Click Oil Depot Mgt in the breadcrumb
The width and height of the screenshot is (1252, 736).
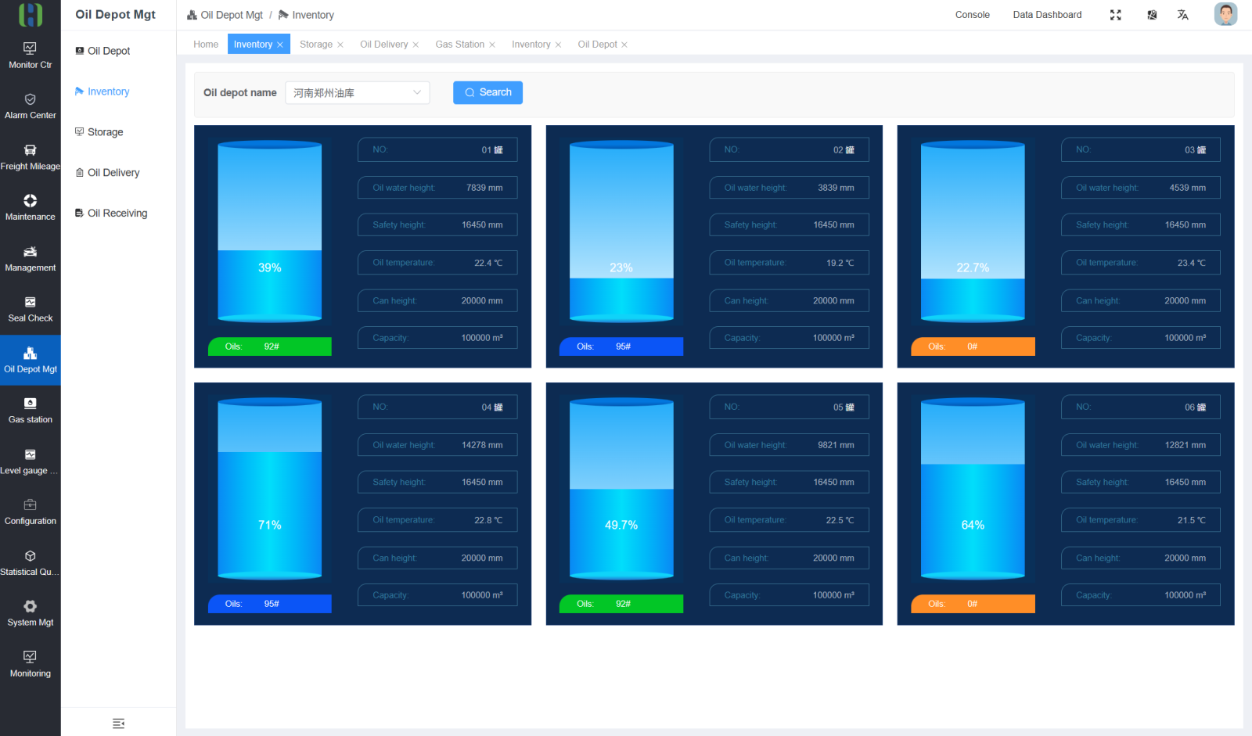tap(225, 15)
